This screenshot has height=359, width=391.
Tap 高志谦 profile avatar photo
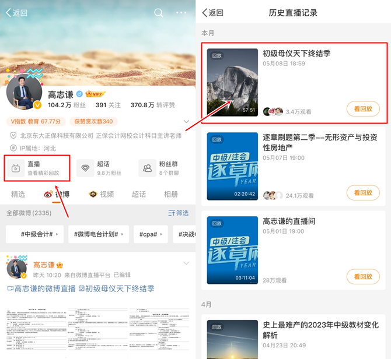24,91
